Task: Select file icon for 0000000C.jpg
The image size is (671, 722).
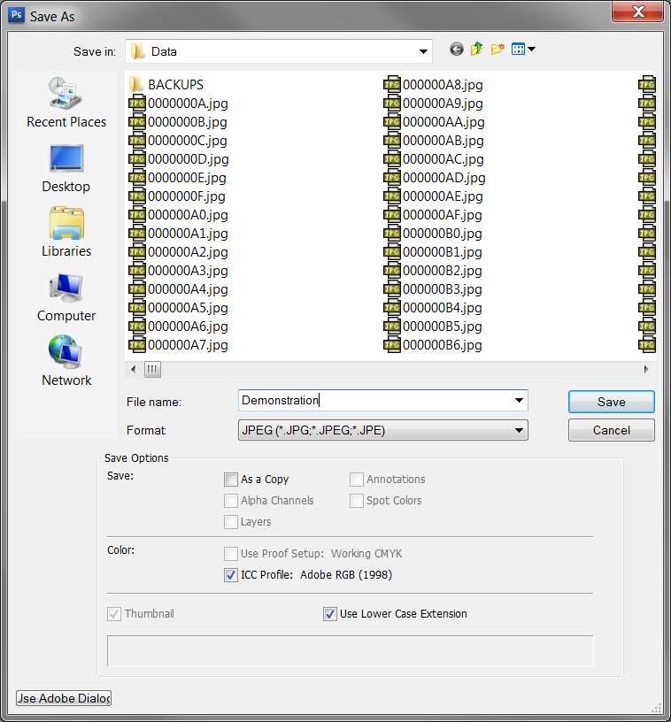Action: (x=137, y=141)
